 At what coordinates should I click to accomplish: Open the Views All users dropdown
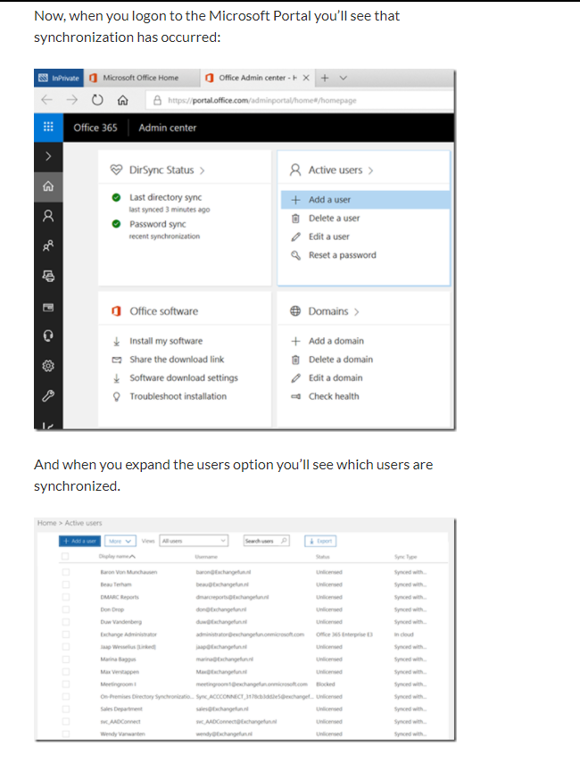click(x=194, y=541)
